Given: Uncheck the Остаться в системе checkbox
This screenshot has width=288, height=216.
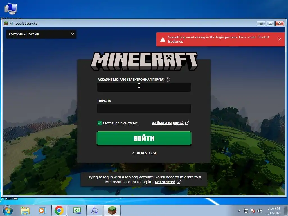Looking at the screenshot, I should [100, 123].
